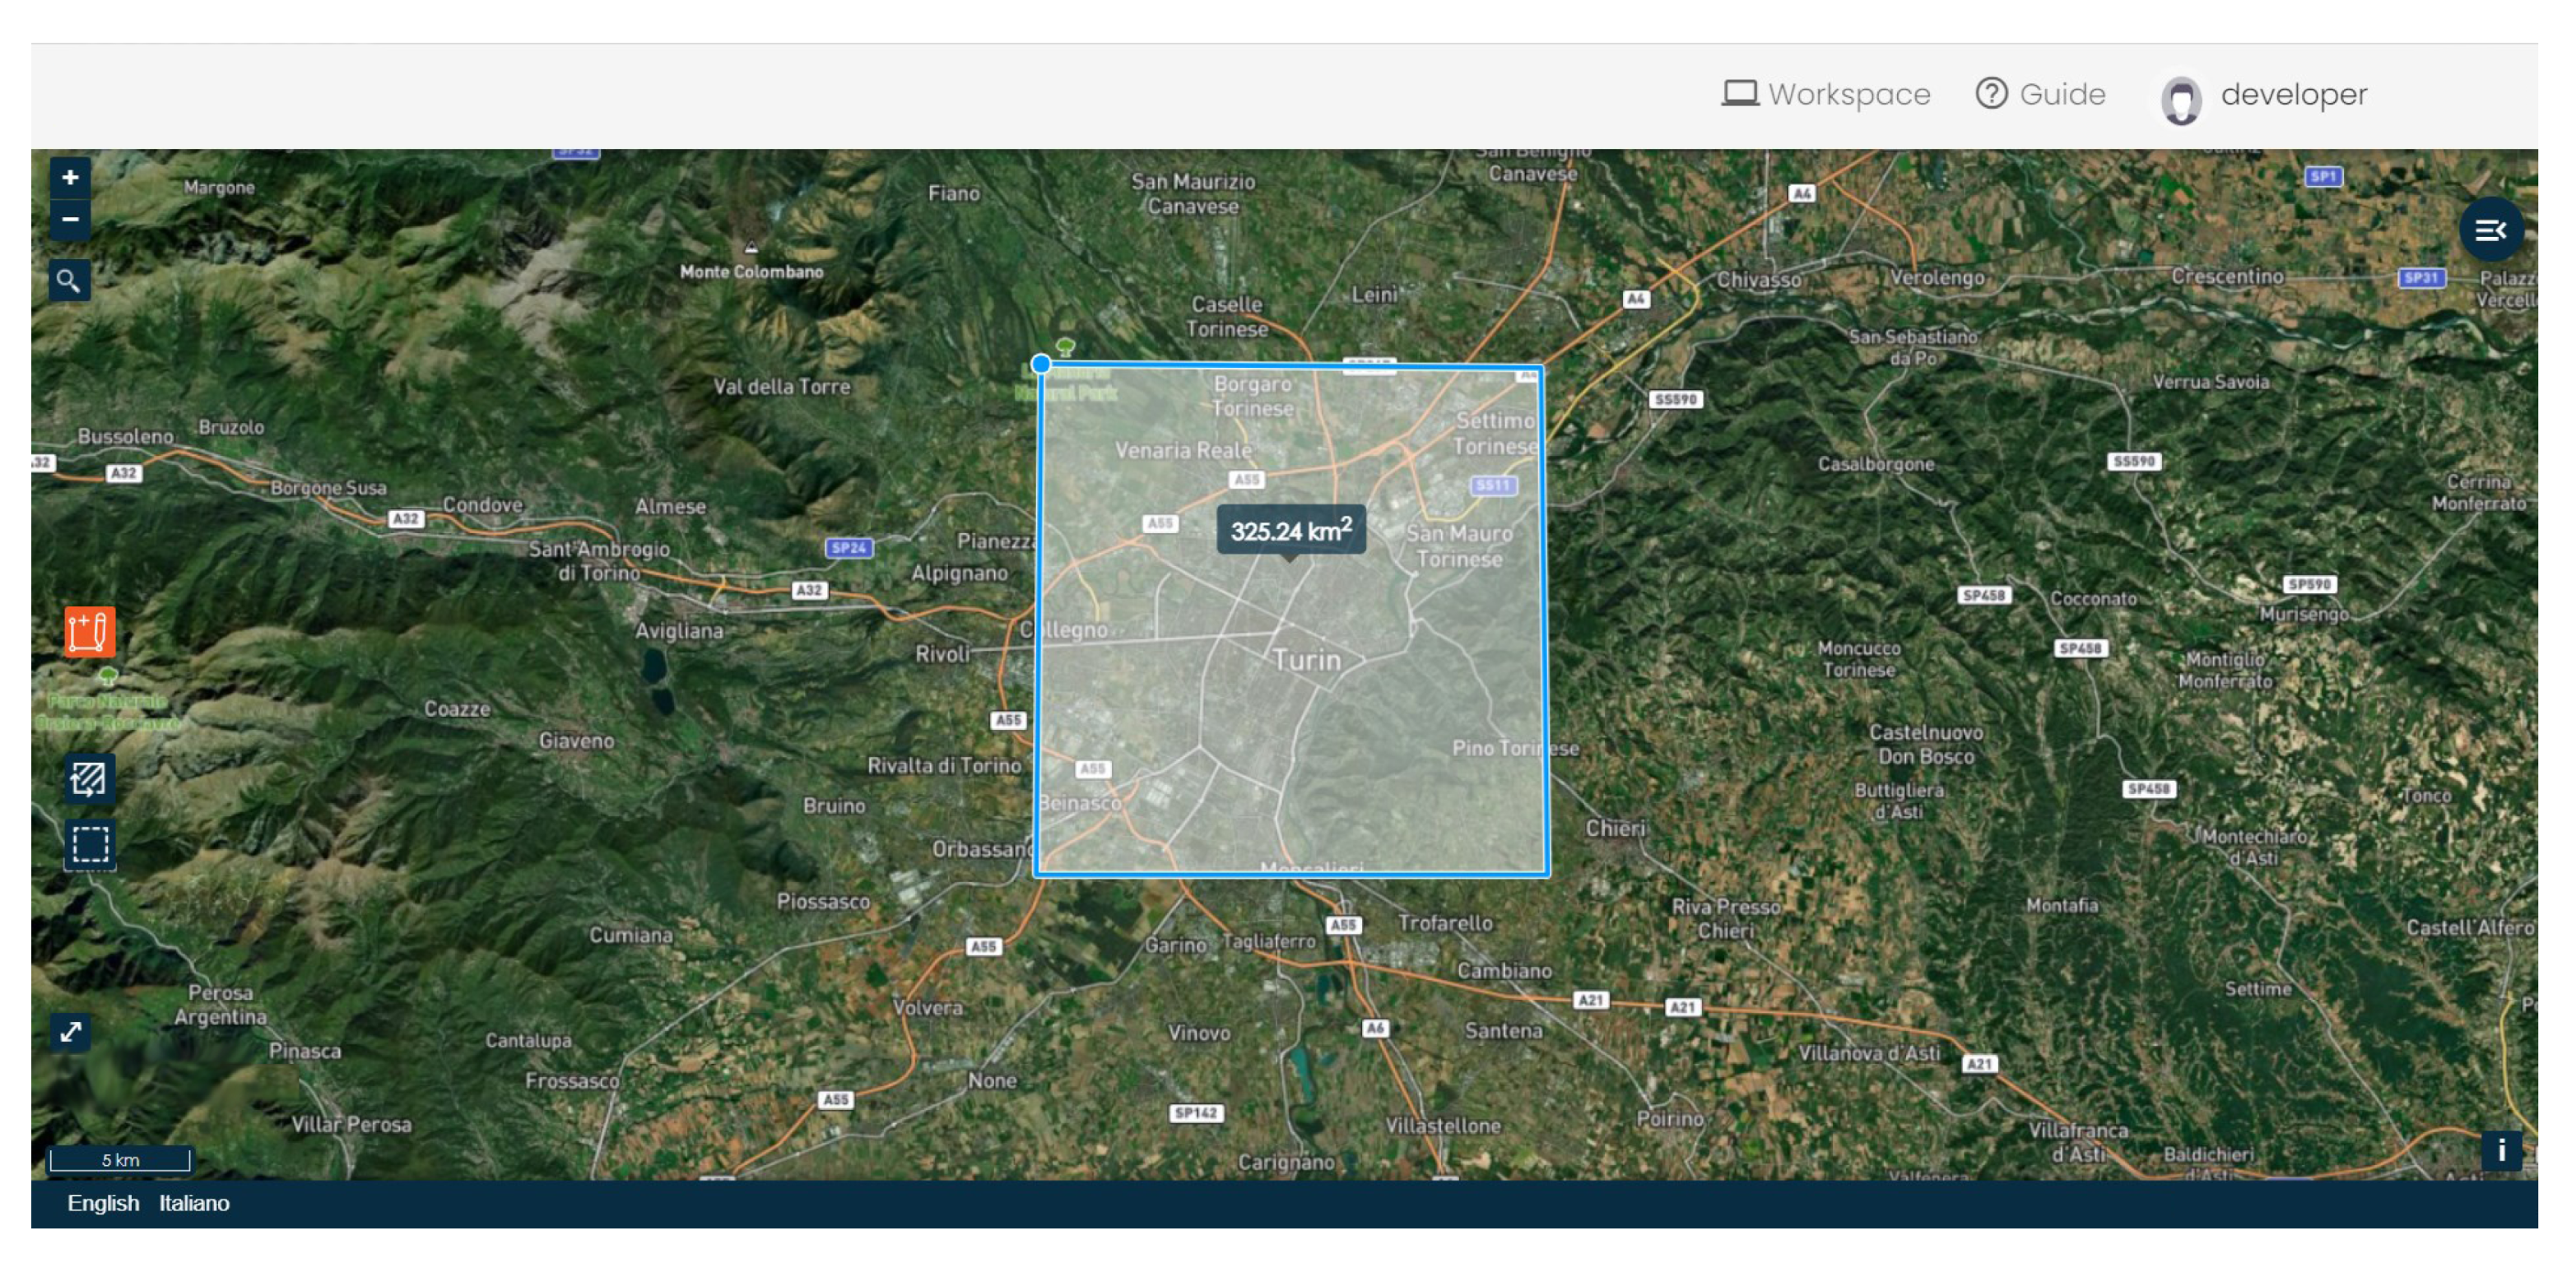Click the striped area transform tool

89,778
